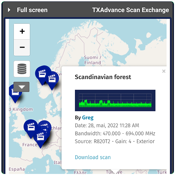
Task: Close the Scandinavian forest popup
Action: pyautogui.click(x=164, y=71)
